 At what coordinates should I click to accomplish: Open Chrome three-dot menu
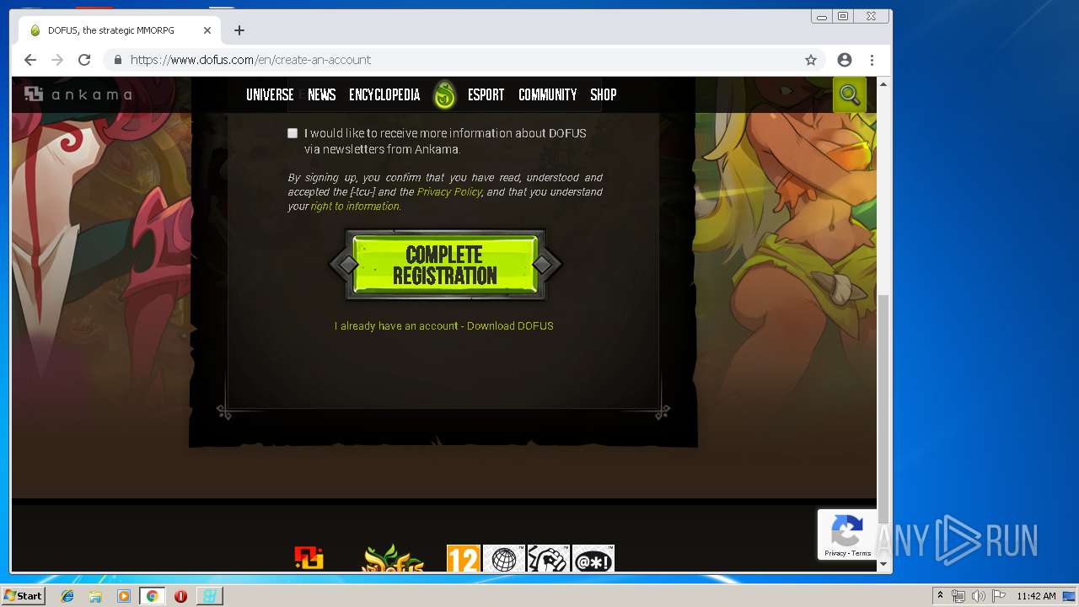(x=872, y=60)
